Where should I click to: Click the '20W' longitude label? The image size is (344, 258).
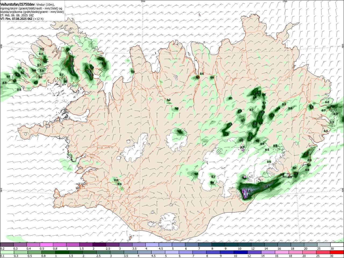[143, 1]
